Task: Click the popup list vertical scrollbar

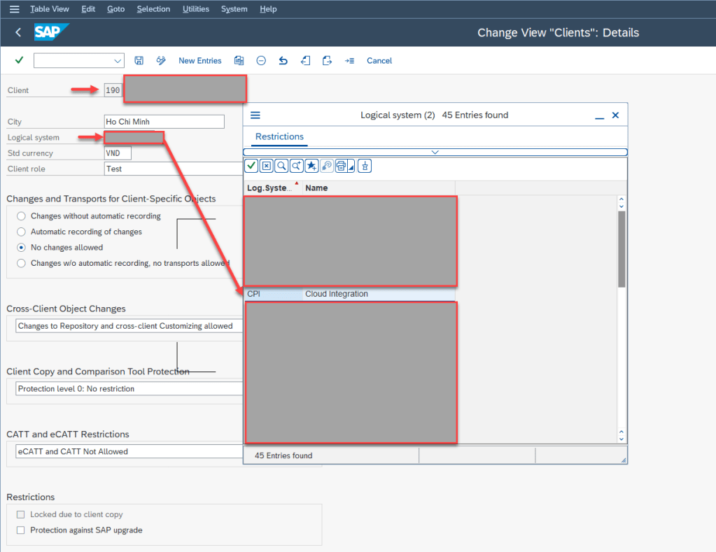Action: coord(622,248)
